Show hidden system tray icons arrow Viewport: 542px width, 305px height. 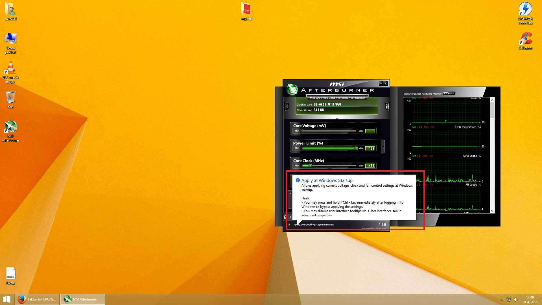tap(502, 300)
